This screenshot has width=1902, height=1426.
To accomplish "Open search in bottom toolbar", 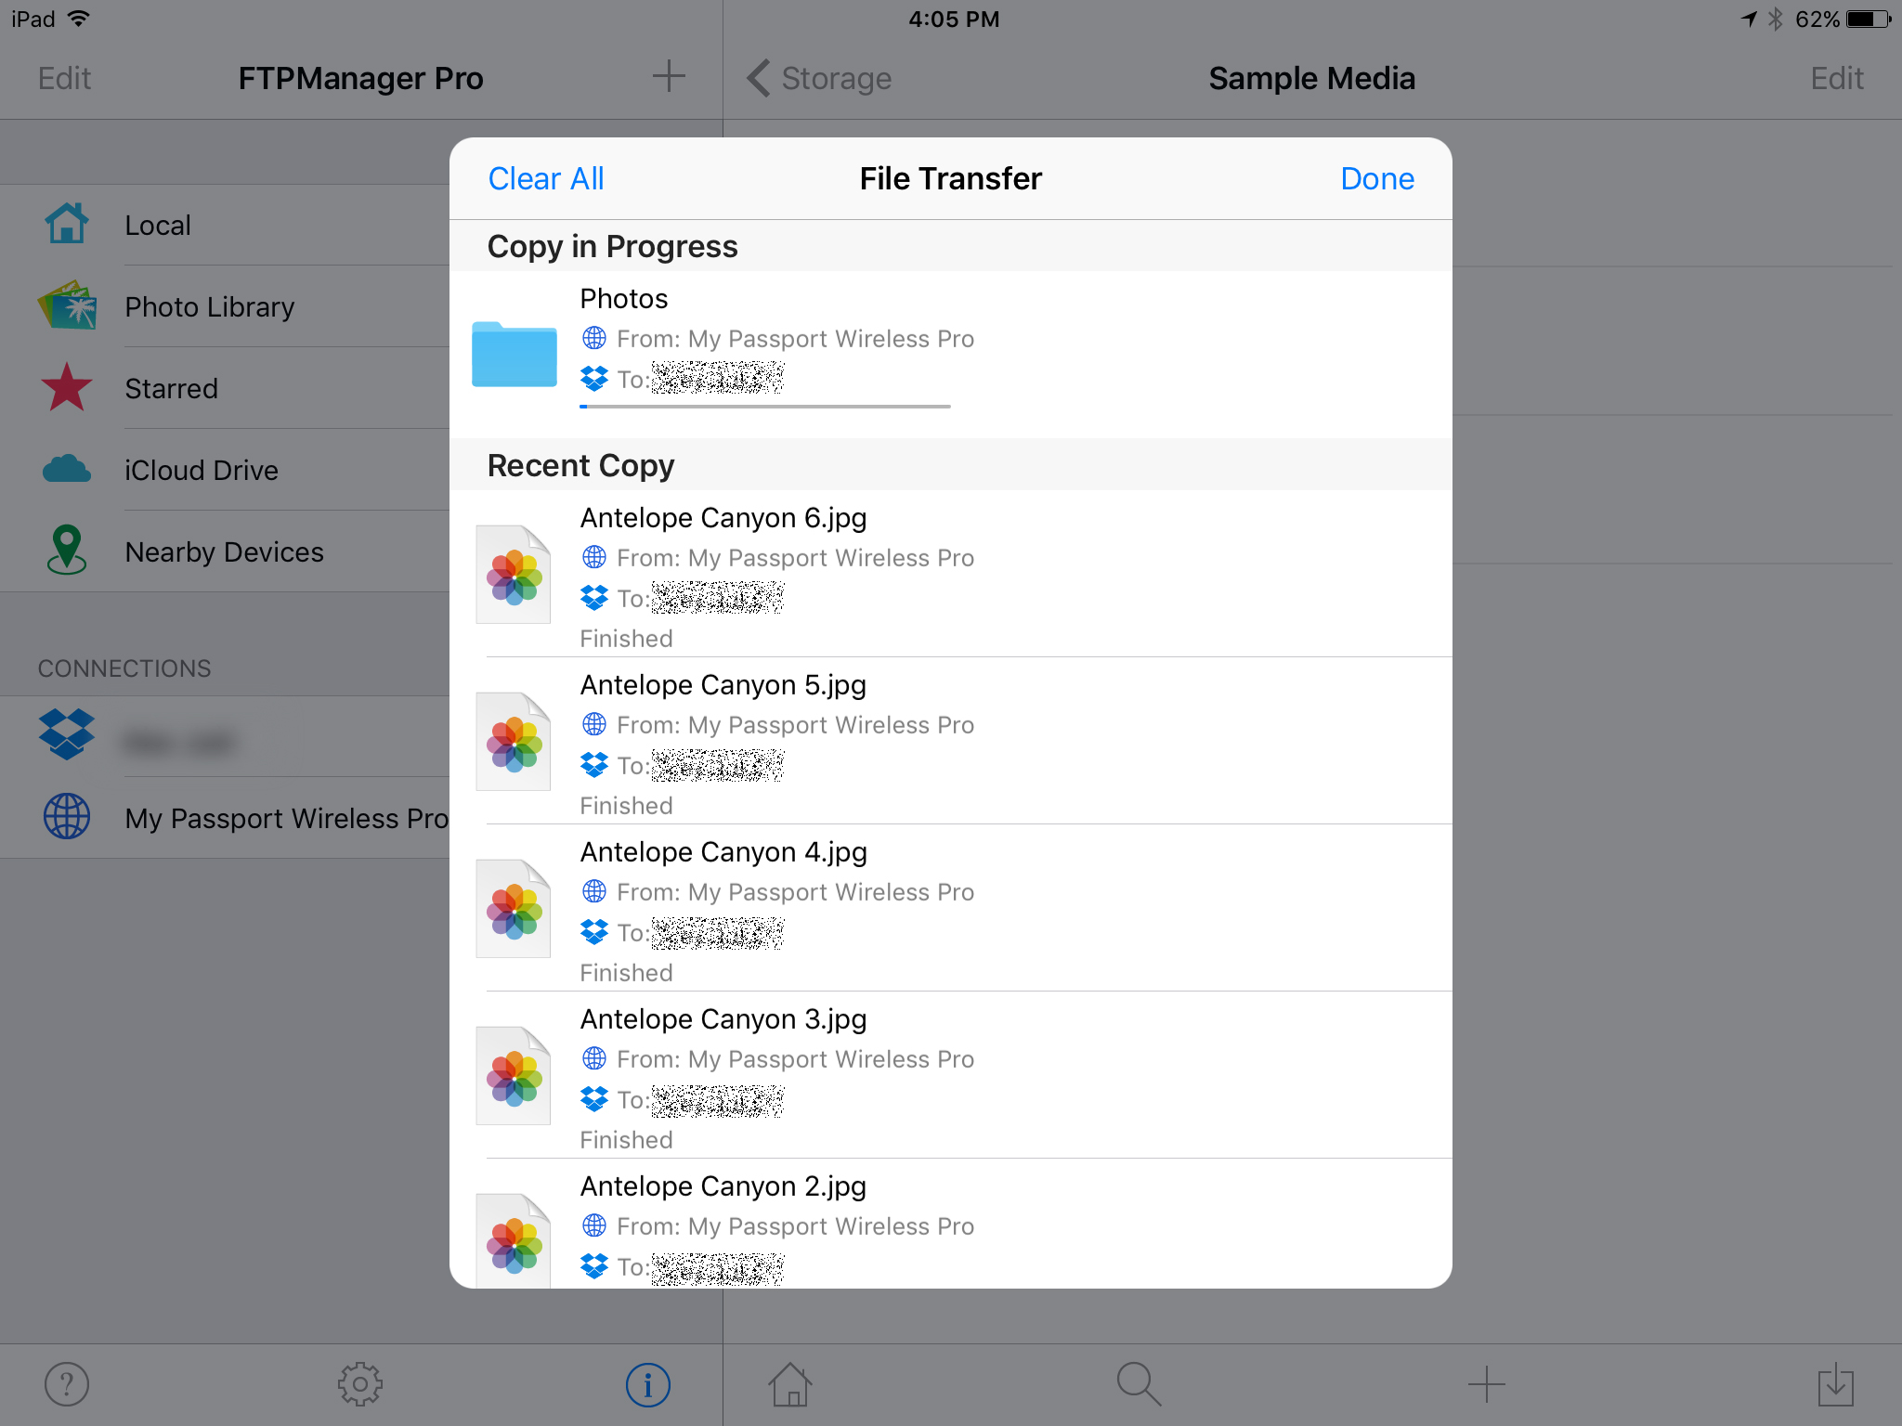I will [1139, 1383].
